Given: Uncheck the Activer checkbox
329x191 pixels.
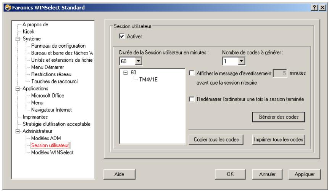Looking at the screenshot, I should 122,36.
